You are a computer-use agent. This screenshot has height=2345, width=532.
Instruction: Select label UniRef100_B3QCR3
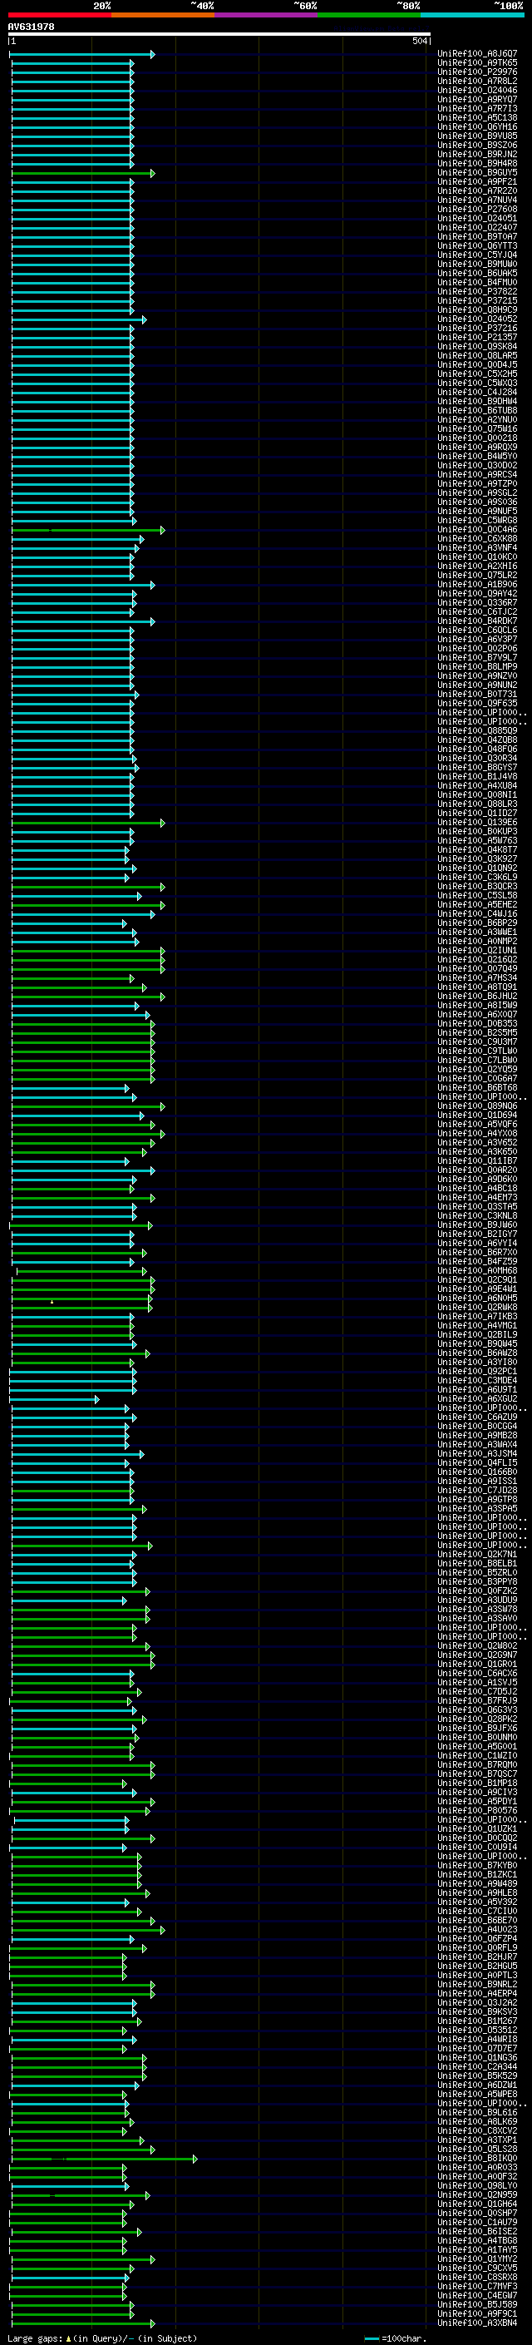[x=477, y=887]
